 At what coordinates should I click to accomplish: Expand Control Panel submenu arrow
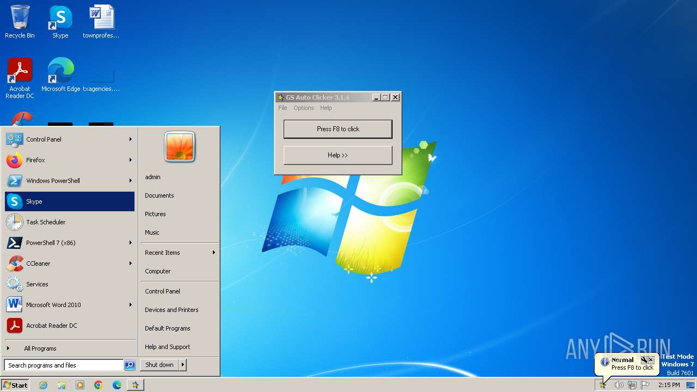(x=131, y=139)
